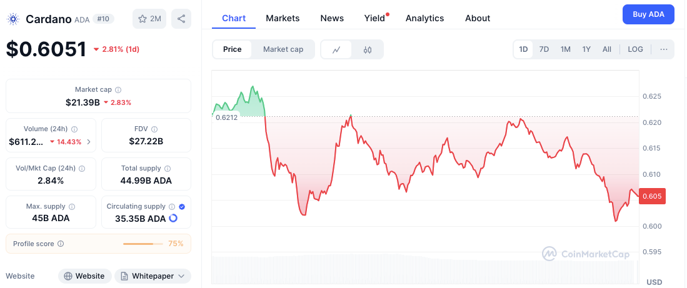Open the chart more options ellipsis
This screenshot has width=687, height=288.
tap(663, 49)
